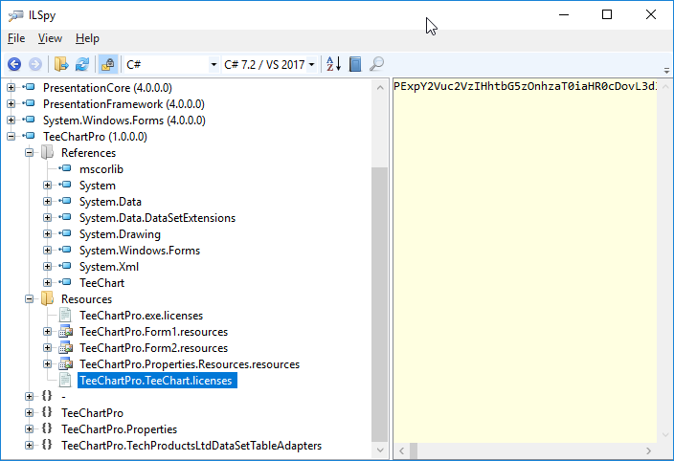
Task: Expand the TeeChartPro.Properties namespace
Action: 30,428
